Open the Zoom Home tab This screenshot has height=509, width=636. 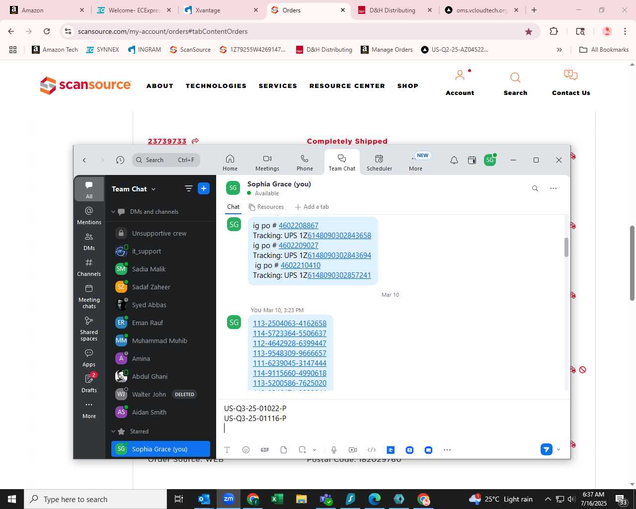230,162
